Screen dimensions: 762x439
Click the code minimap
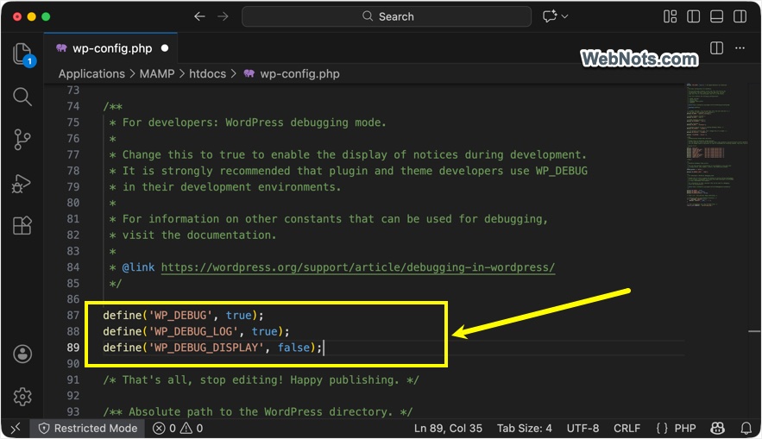pos(717,146)
